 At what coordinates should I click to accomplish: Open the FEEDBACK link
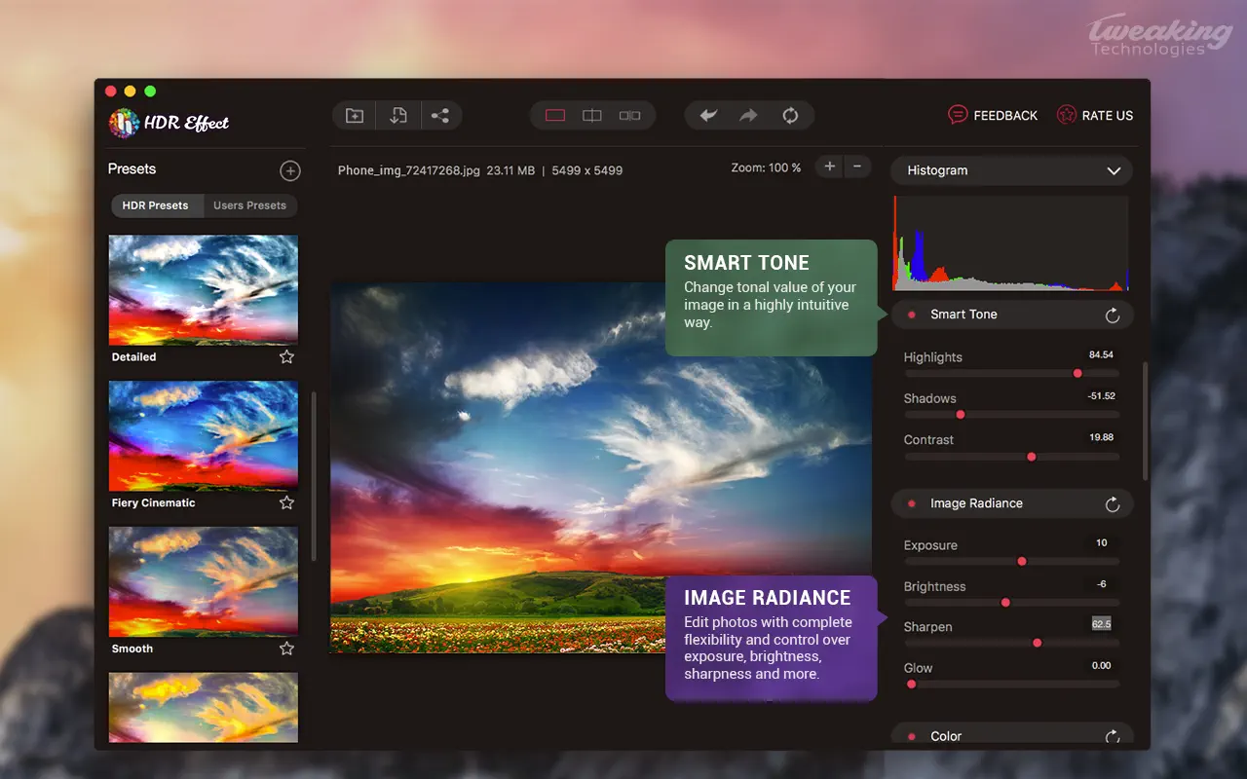993,116
